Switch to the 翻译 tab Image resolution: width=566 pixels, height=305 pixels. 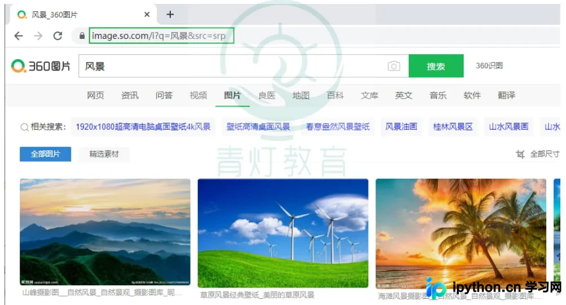pyautogui.click(x=506, y=95)
